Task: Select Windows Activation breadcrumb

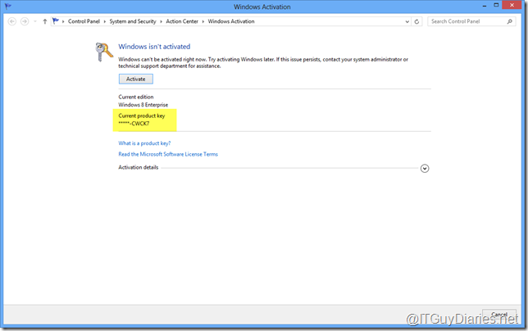Action: click(231, 21)
